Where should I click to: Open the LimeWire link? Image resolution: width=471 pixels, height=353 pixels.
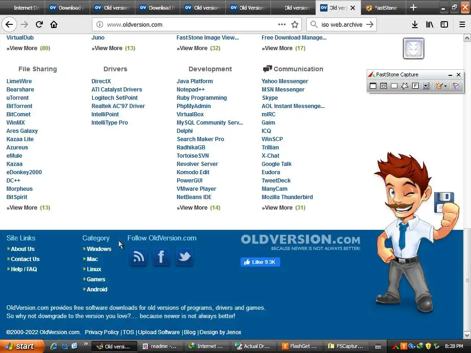pos(19,81)
